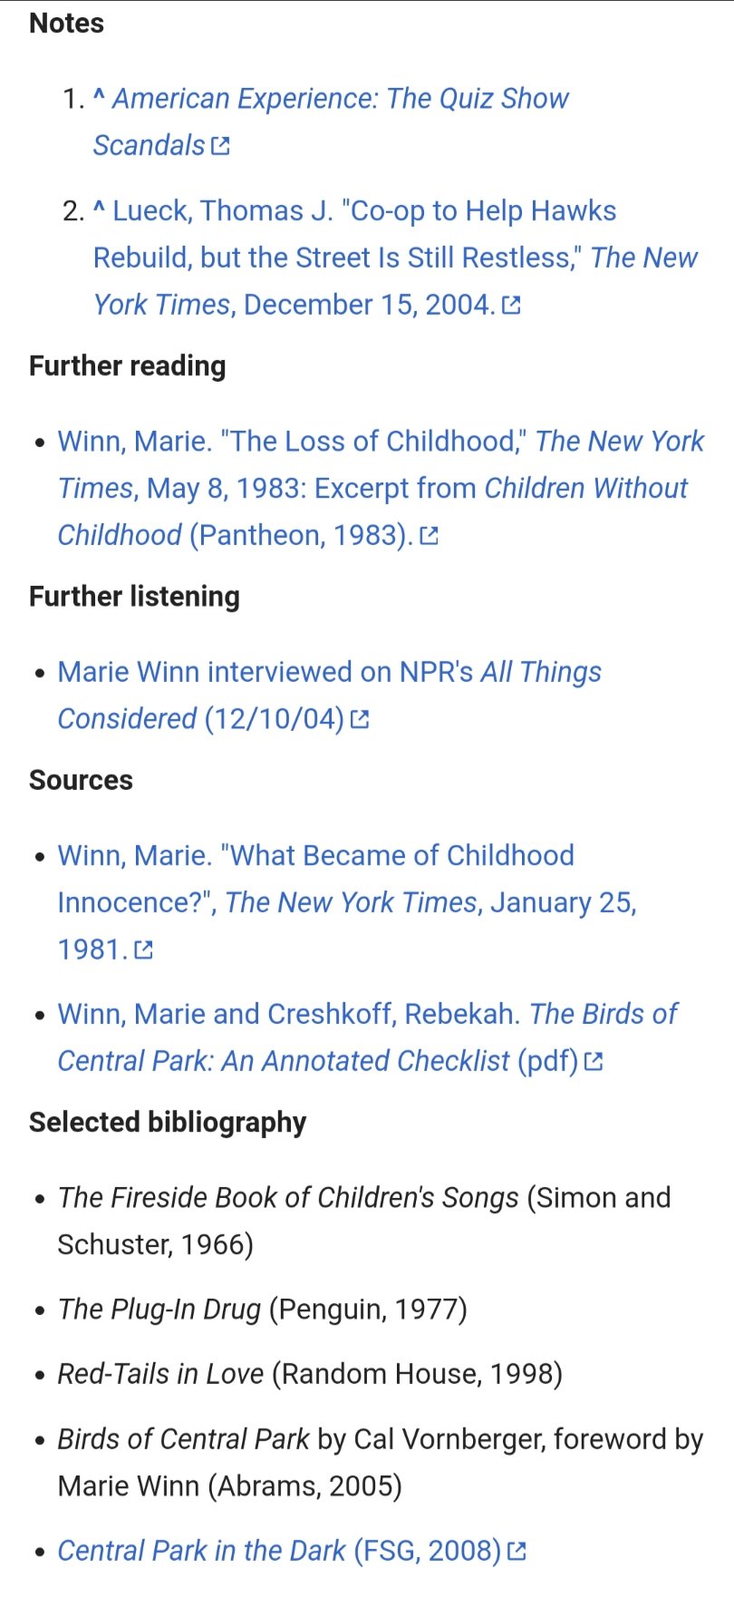Jump back via caret of note 2
The height and width of the screenshot is (1598, 734).
(100, 209)
